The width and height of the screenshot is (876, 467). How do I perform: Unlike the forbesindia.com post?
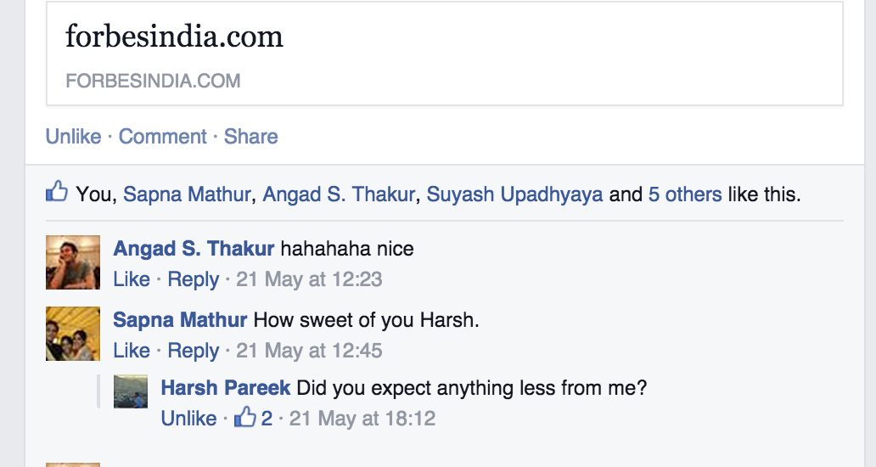(x=73, y=137)
